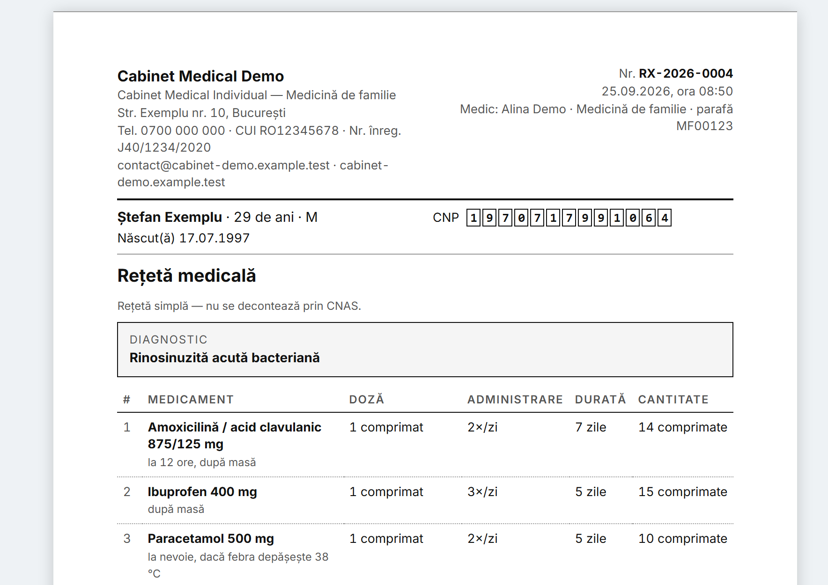Click email contact@cabinet-demo.example.test

click(x=223, y=165)
